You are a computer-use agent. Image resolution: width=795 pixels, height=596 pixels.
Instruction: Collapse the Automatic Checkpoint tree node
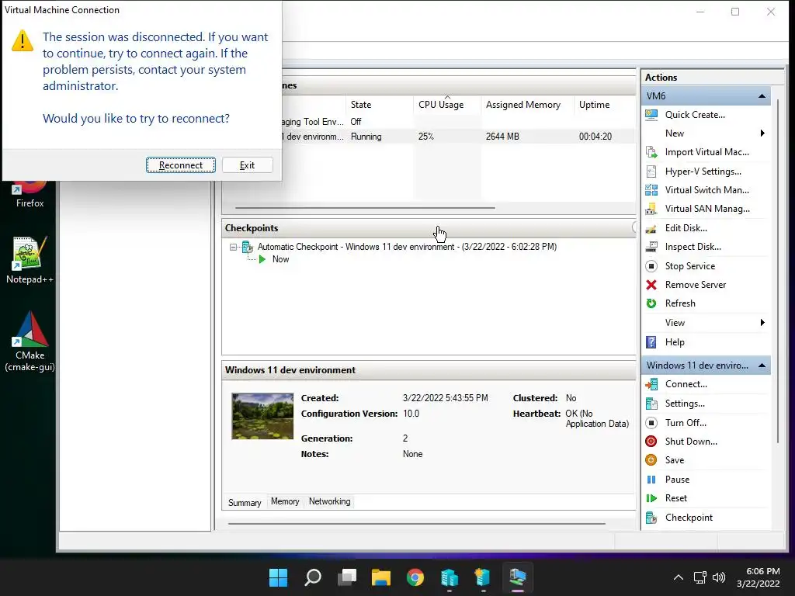click(233, 248)
